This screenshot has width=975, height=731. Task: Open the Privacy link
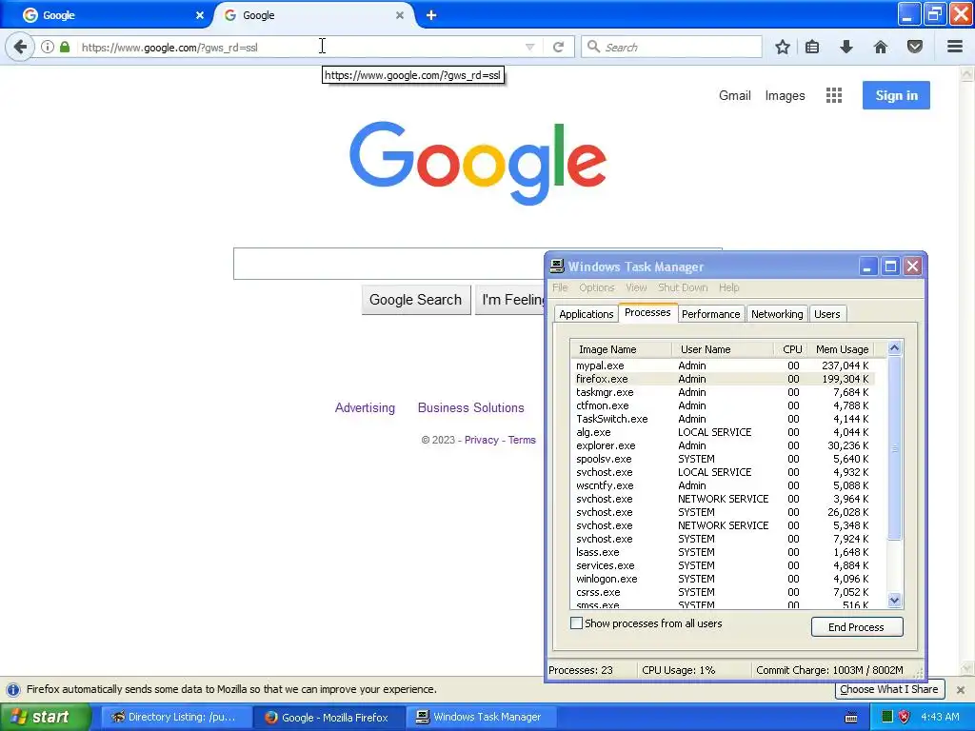pos(481,440)
